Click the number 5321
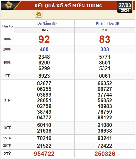 (105, 68)
